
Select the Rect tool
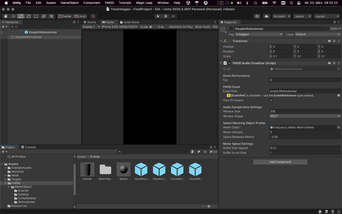36,16
